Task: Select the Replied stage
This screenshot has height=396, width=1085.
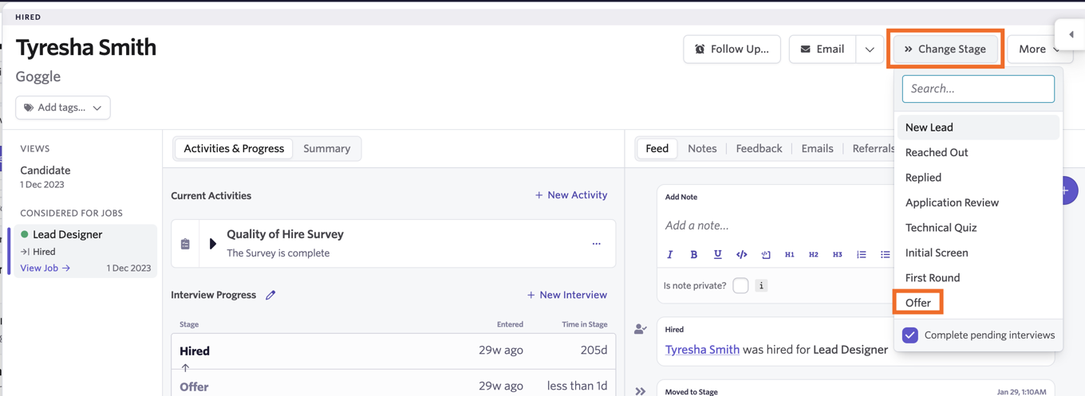Action: (978, 178)
